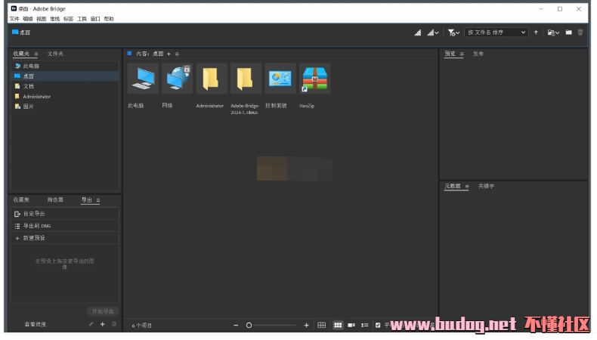597x340 pixels.
Task: Click the 自定导出 preset
Action: (x=65, y=214)
